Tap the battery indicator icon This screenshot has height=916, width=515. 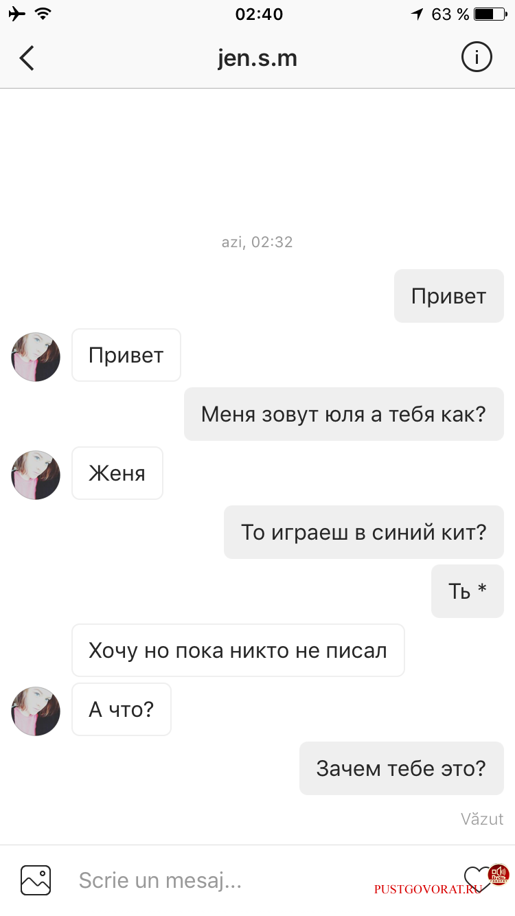tap(490, 14)
